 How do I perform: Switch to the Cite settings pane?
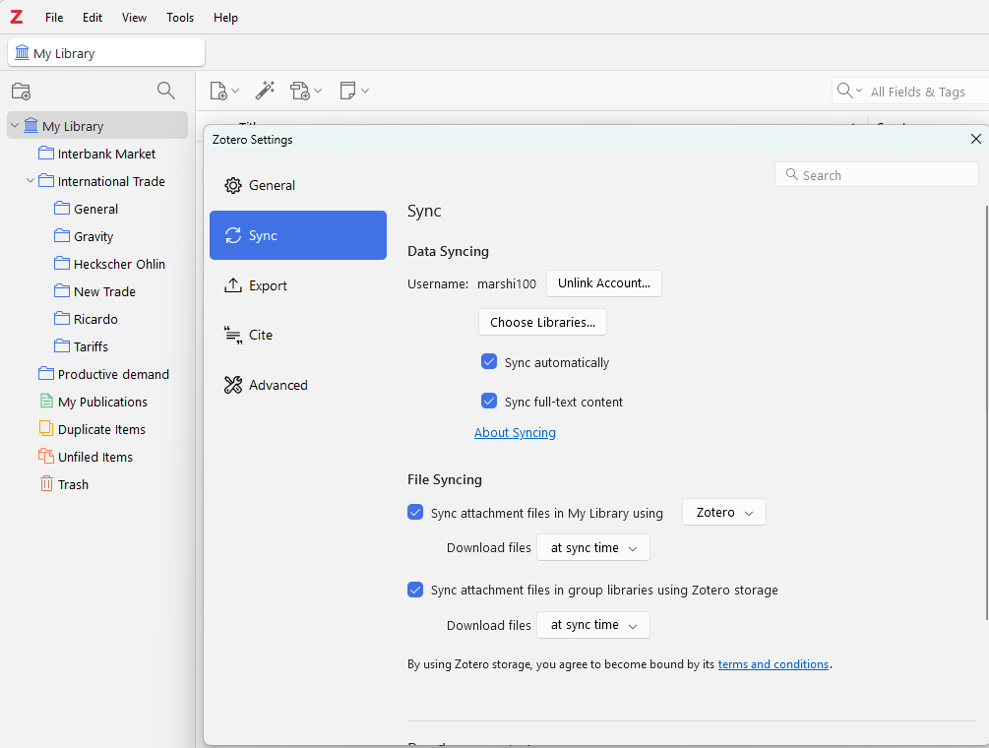pos(298,335)
